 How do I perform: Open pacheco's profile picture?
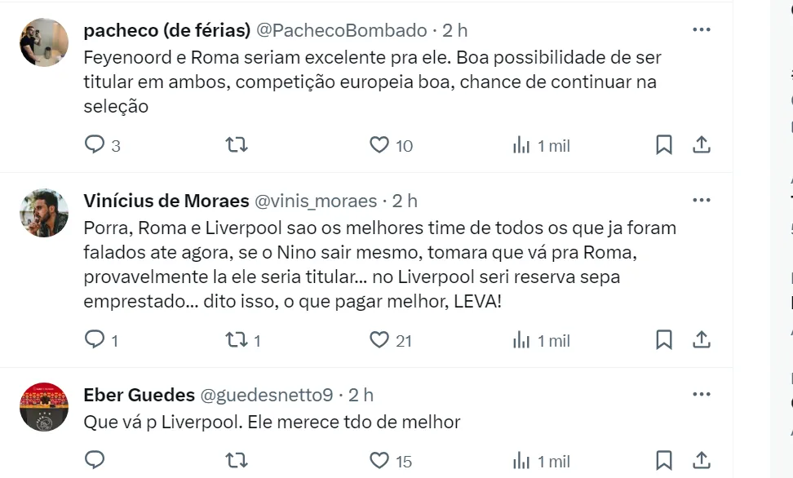click(43, 42)
